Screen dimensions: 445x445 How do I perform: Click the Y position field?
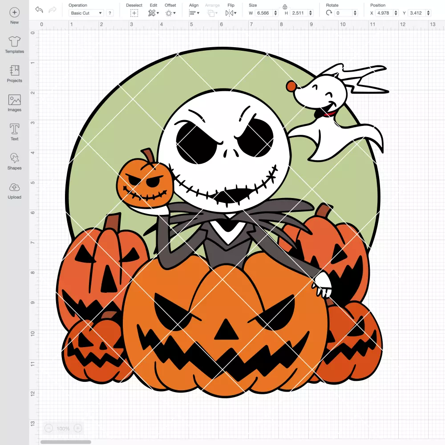pyautogui.click(x=417, y=13)
